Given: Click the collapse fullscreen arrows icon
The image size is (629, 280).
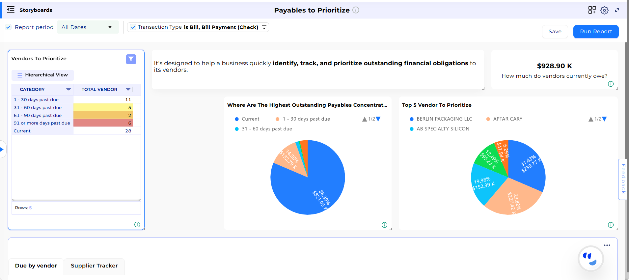Looking at the screenshot, I should point(617,10).
